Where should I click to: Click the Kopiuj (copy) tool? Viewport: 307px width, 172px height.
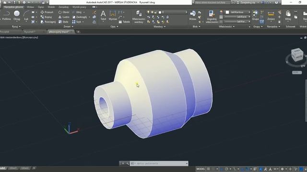point(47,17)
